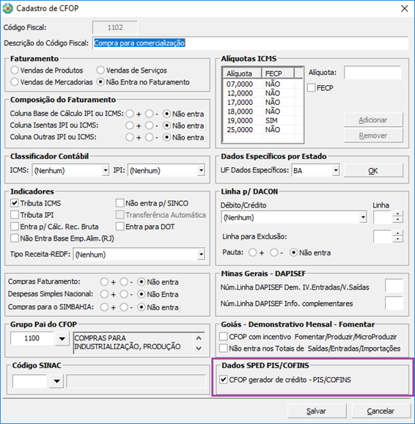Open the UF Dados Específicos dropdown

pyautogui.click(x=336, y=170)
